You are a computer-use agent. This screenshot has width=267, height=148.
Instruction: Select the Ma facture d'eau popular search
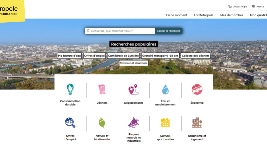tap(69, 56)
